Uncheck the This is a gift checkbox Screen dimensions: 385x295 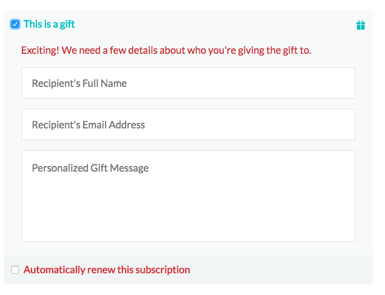point(15,24)
